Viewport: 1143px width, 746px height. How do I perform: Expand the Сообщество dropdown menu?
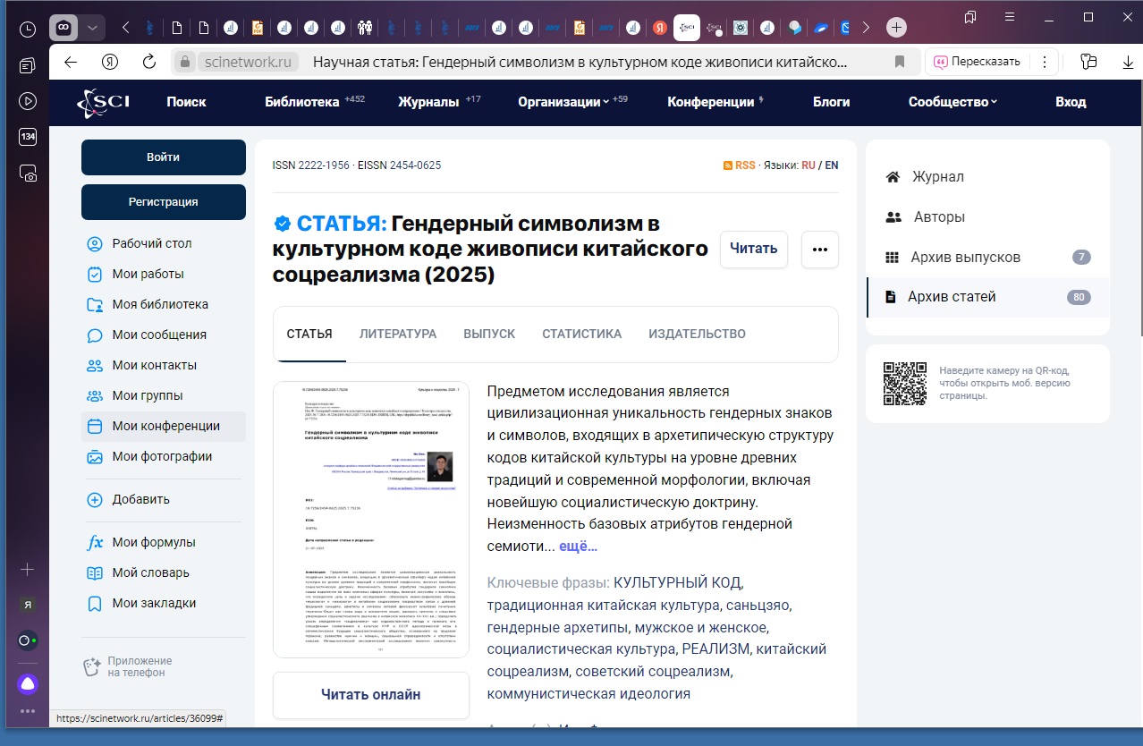tap(952, 102)
